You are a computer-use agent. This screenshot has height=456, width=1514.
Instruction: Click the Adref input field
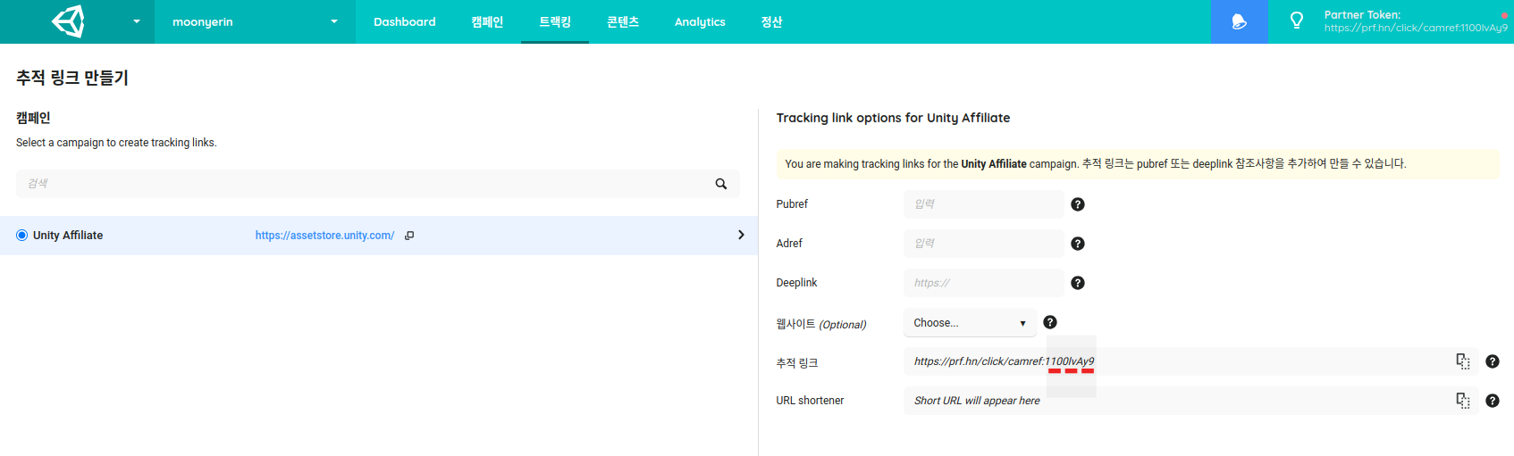click(983, 244)
